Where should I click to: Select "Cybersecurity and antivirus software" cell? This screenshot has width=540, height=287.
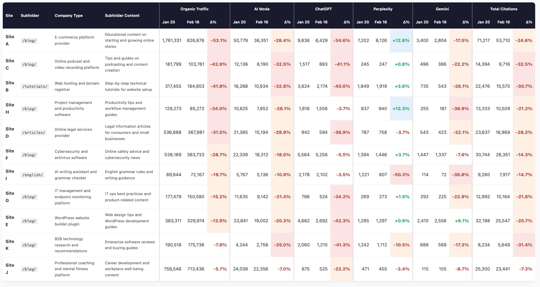pos(71,155)
